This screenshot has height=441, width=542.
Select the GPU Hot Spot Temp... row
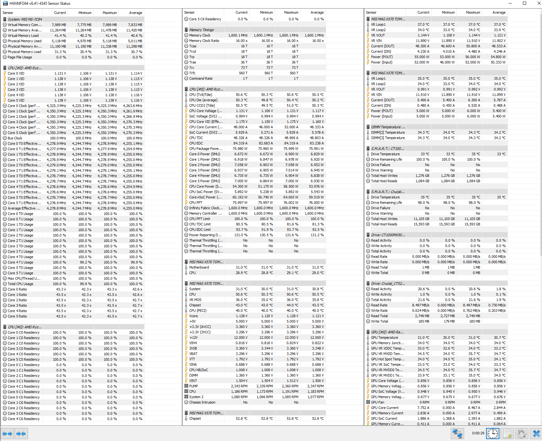pos(436,359)
